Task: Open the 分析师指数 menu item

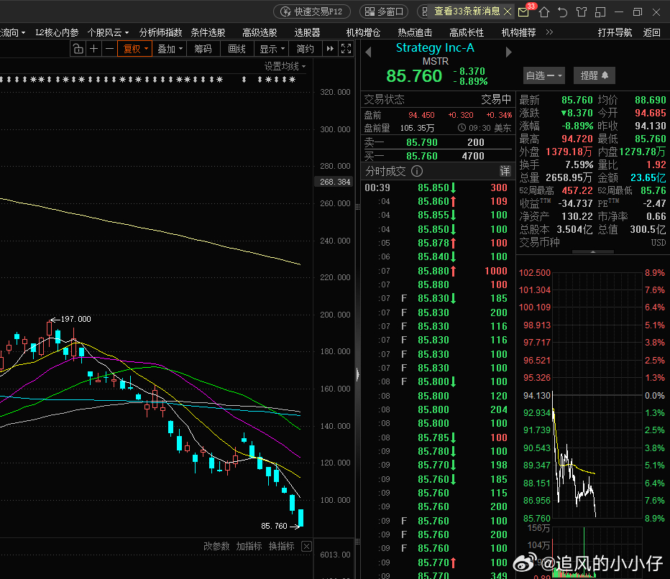Action: coord(160,32)
